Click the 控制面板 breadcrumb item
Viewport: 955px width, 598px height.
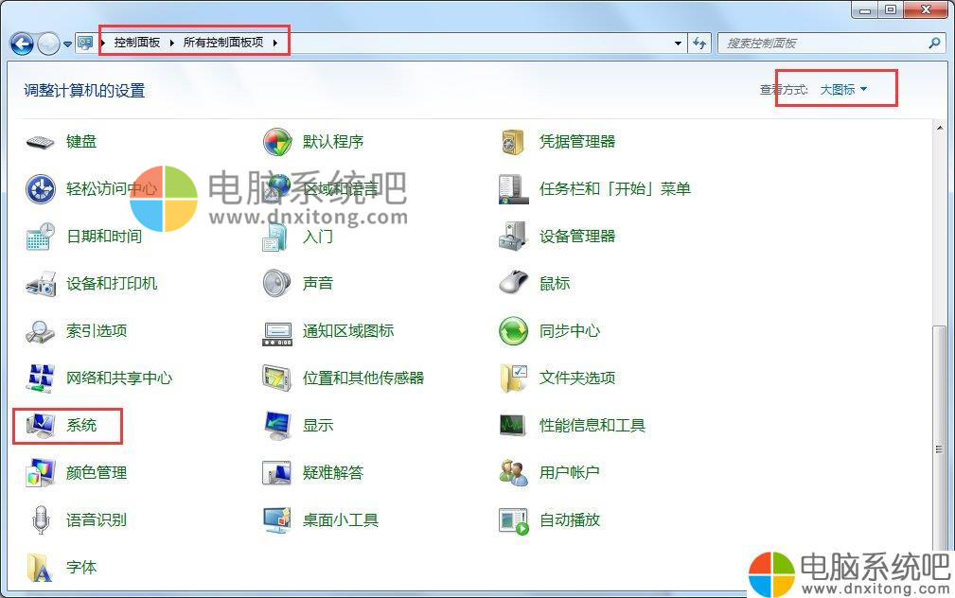coord(137,43)
